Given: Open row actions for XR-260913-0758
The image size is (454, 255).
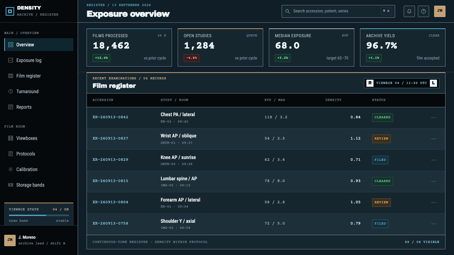Looking at the screenshot, I should pos(434,224).
